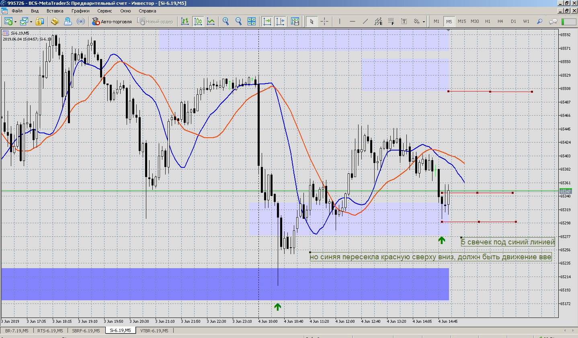This screenshot has height=338, width=578.
Task: Switch chart to bar chart mode
Action: (x=185, y=21)
